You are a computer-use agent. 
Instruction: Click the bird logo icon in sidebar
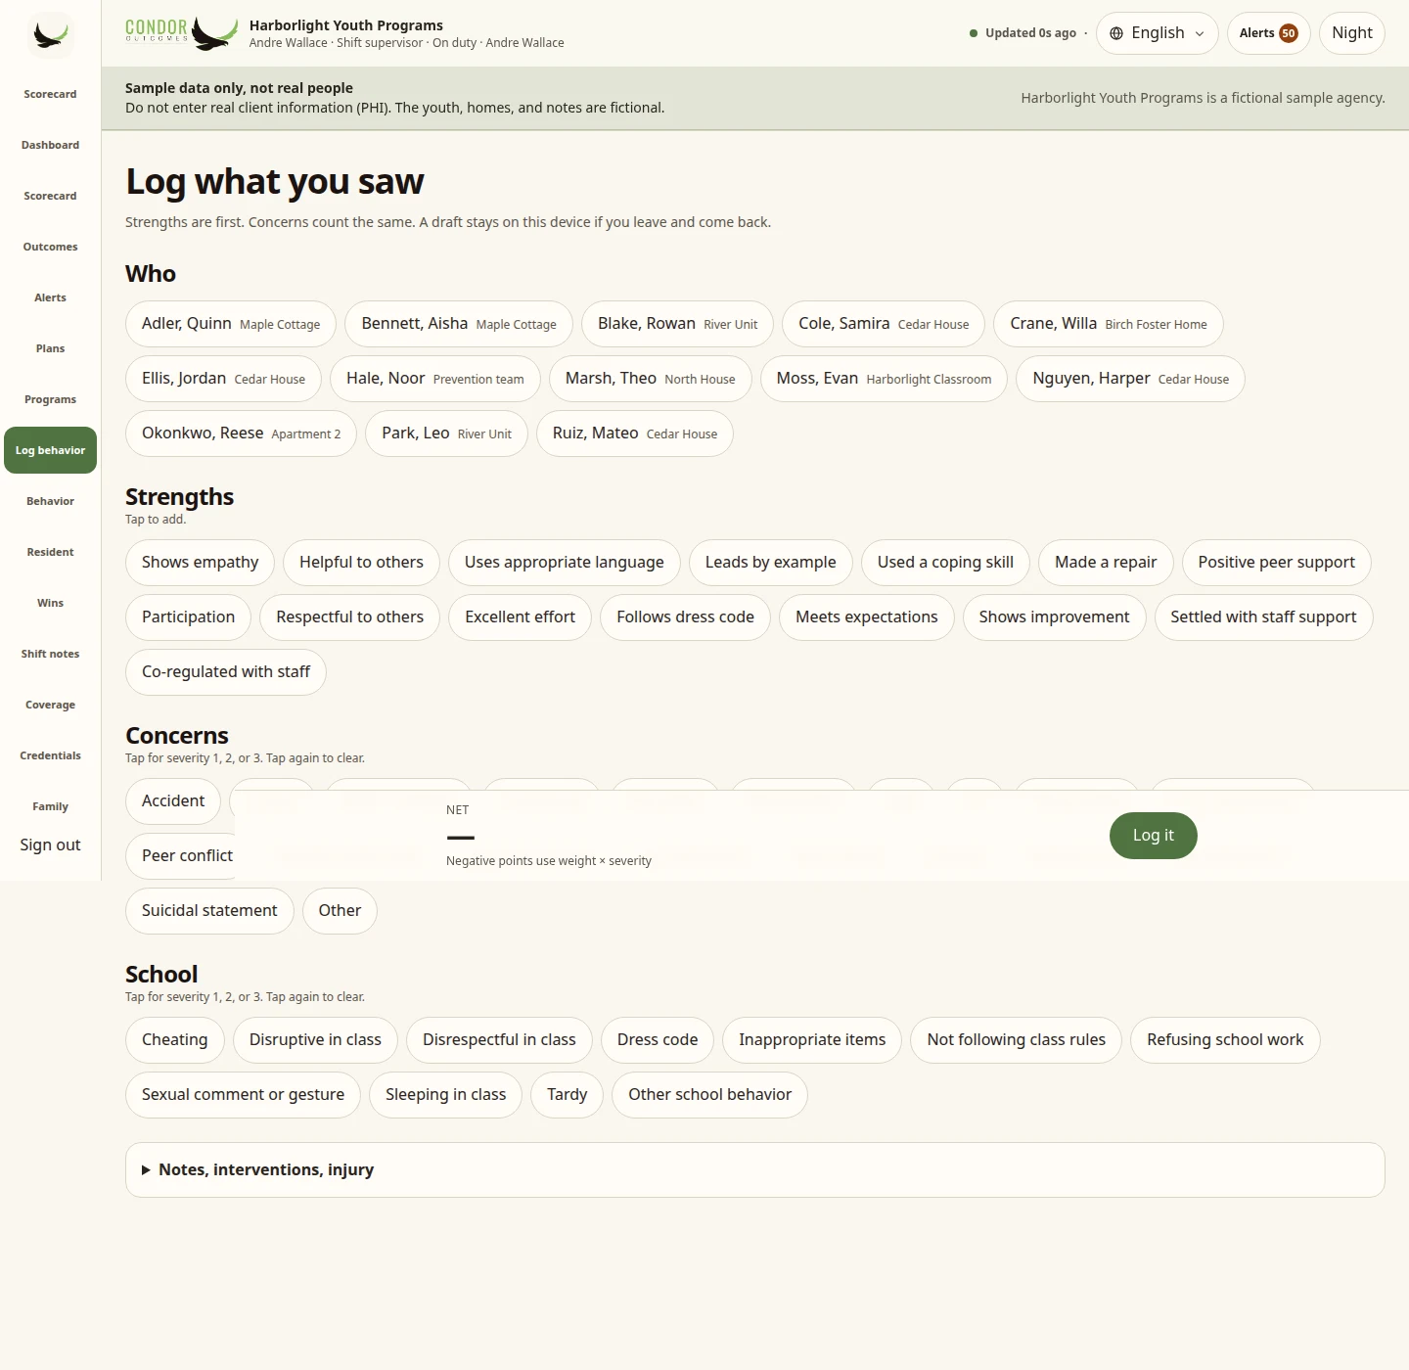click(50, 35)
